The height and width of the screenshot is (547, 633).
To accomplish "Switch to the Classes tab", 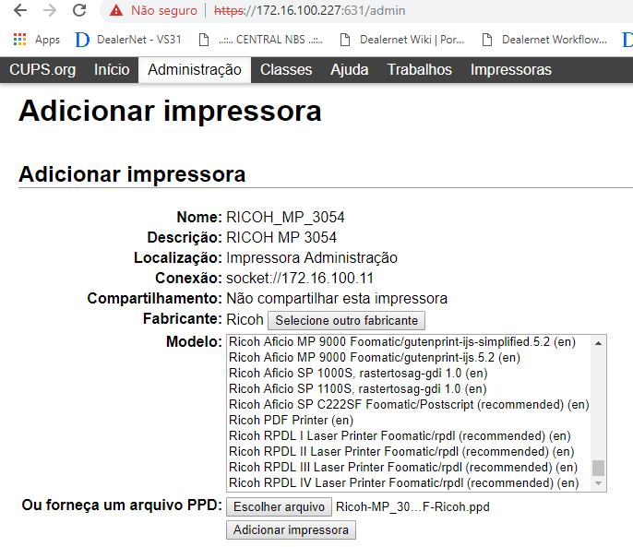I will click(286, 70).
